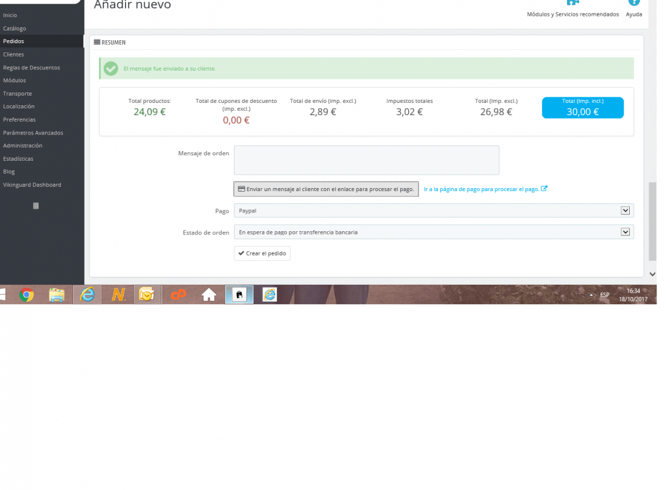Screen dimensions: 670x490
Task: Click the Total productos value 24,09 €
Action: [150, 112]
